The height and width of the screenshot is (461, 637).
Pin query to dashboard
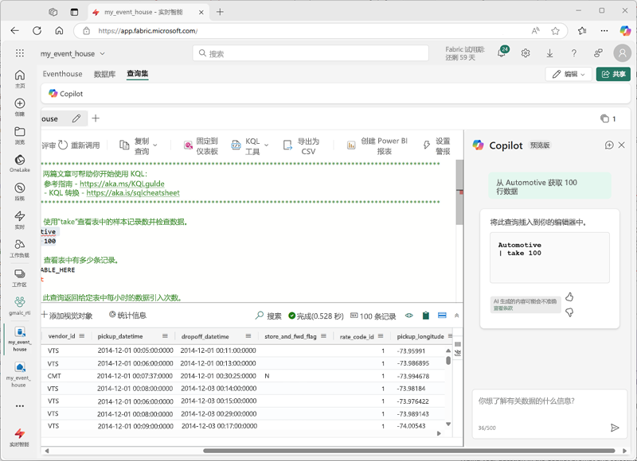pos(201,146)
